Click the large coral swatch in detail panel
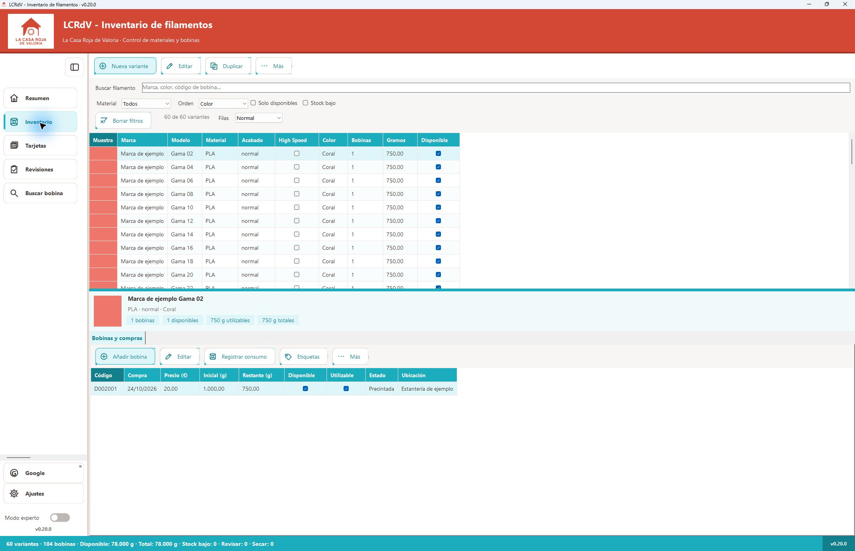This screenshot has width=855, height=551. 108,311
